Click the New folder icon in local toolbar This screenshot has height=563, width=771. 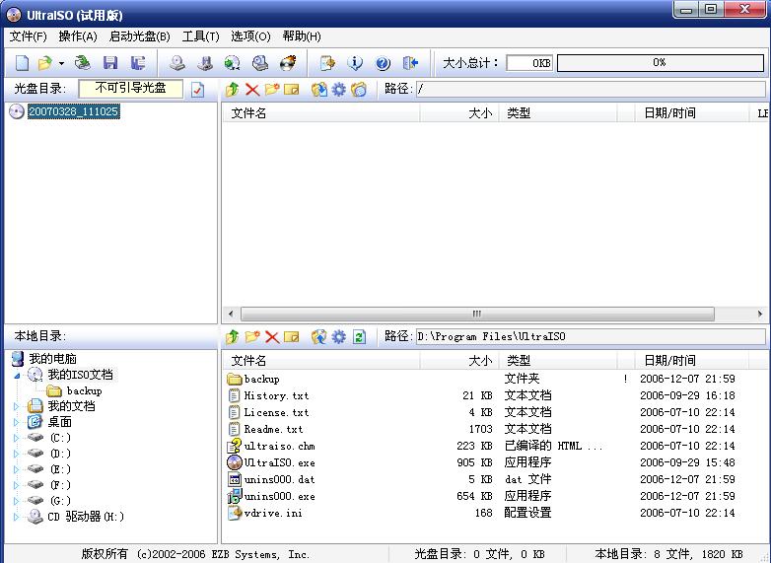coord(252,337)
